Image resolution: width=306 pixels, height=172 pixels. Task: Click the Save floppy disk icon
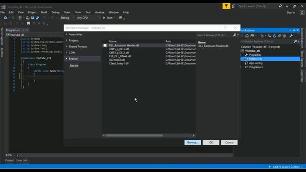(33, 18)
